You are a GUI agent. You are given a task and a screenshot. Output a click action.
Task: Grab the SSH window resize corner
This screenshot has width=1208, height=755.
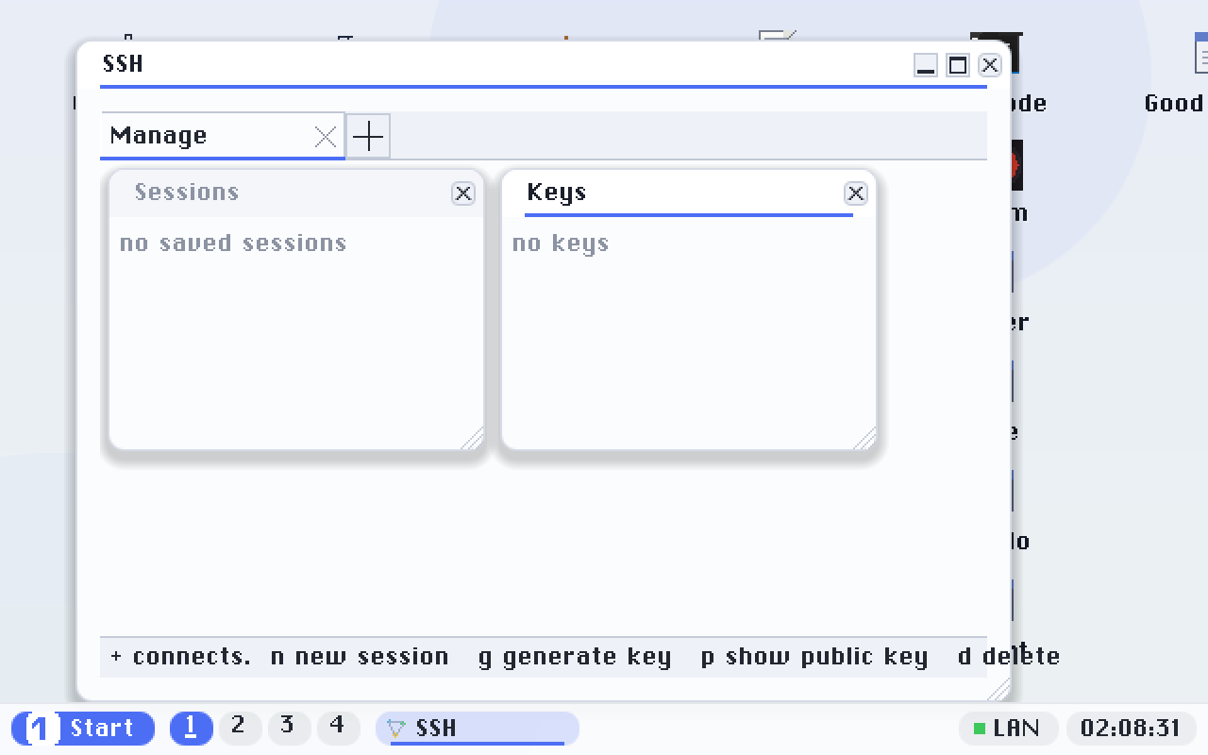(998, 689)
